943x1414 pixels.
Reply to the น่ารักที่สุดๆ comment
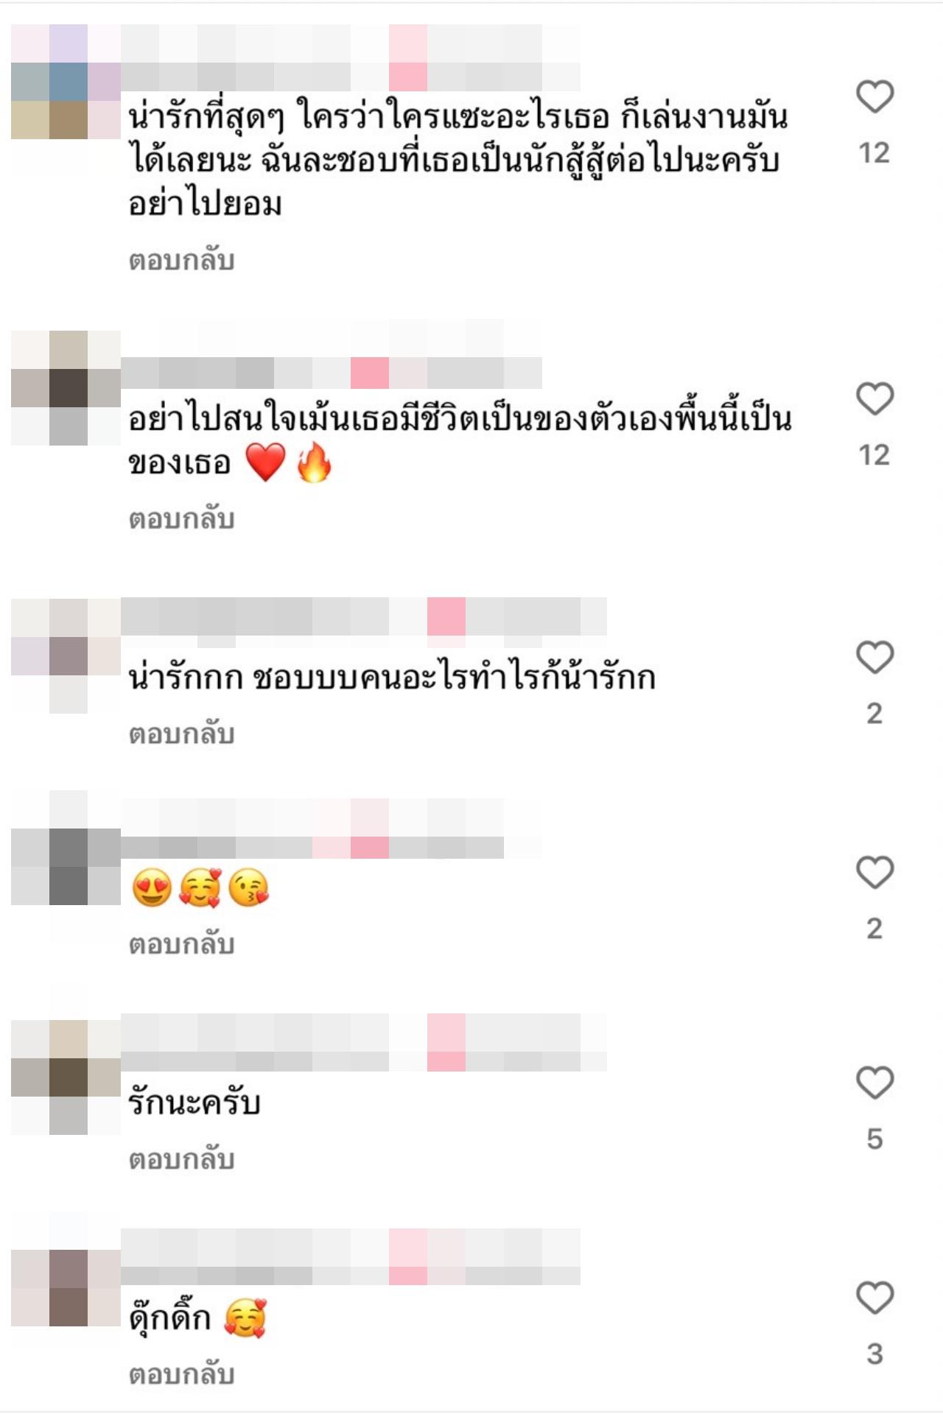click(x=181, y=261)
